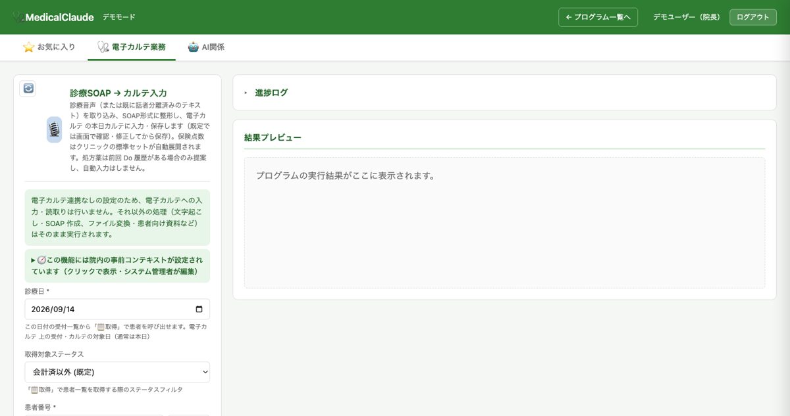Click the 電子カルテ連携なし notice text
The width and height of the screenshot is (790, 416).
coord(117,217)
